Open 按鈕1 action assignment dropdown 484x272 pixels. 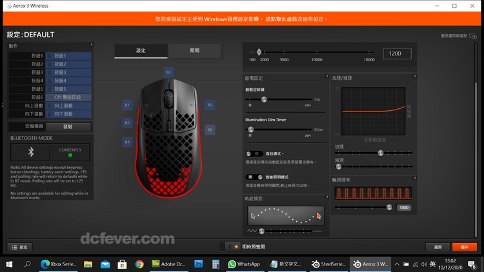[x=68, y=56]
